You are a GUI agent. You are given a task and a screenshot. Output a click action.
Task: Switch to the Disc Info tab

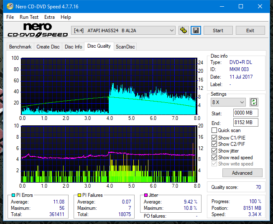pos(73,47)
